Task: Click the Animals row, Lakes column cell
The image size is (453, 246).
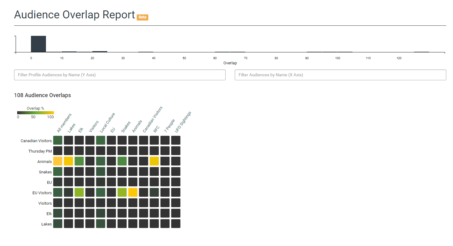Action: coord(68,161)
